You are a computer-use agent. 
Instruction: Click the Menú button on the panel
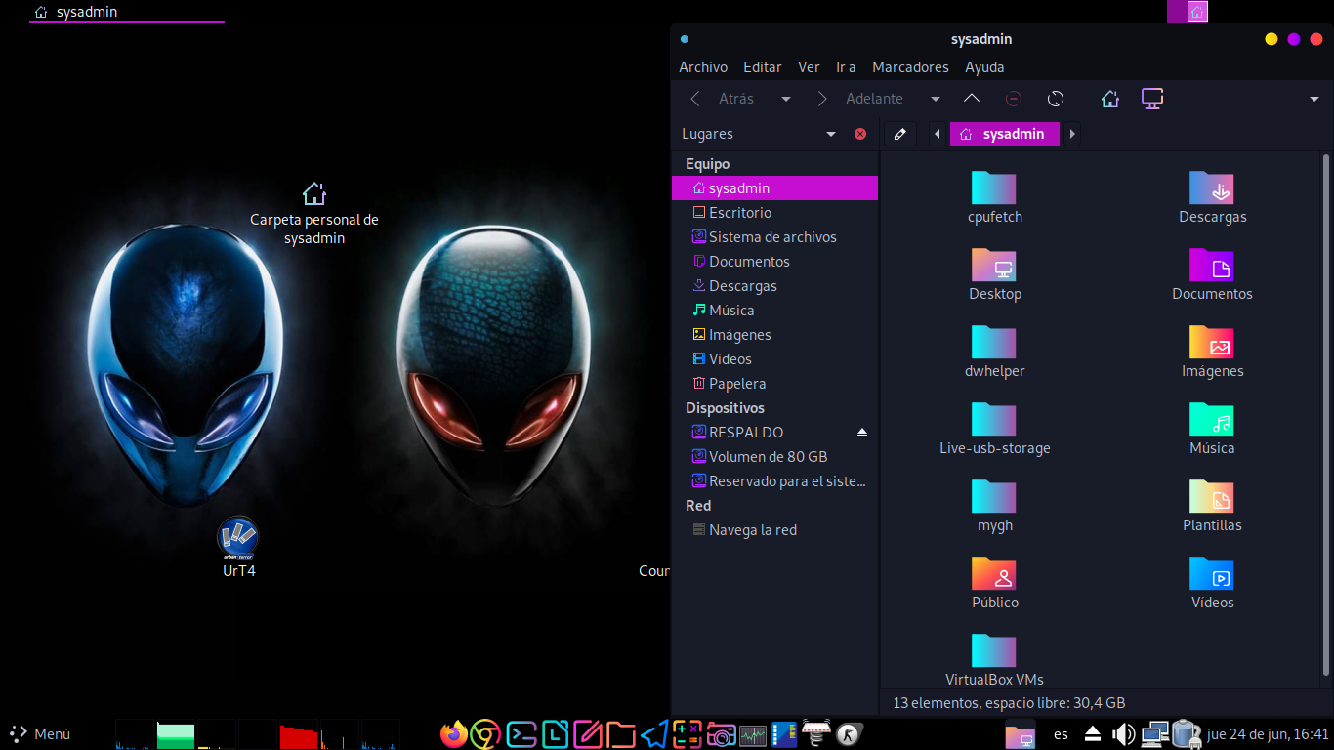[40, 733]
